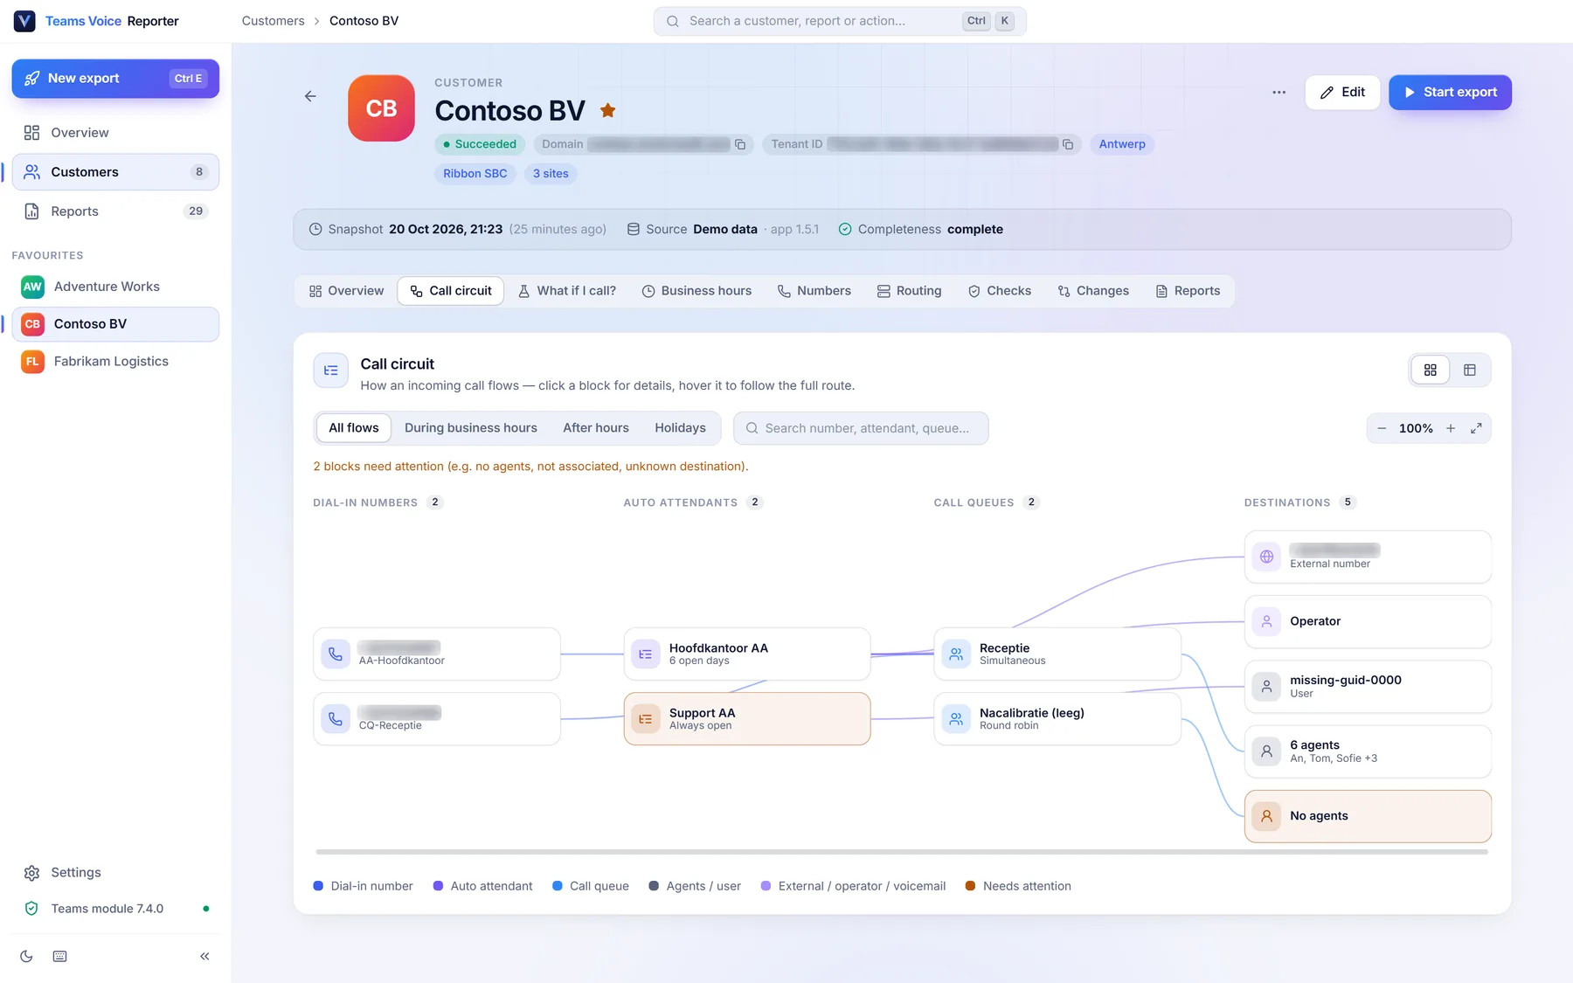
Task: Zoom in the call circuit diagram
Action: (1451, 428)
